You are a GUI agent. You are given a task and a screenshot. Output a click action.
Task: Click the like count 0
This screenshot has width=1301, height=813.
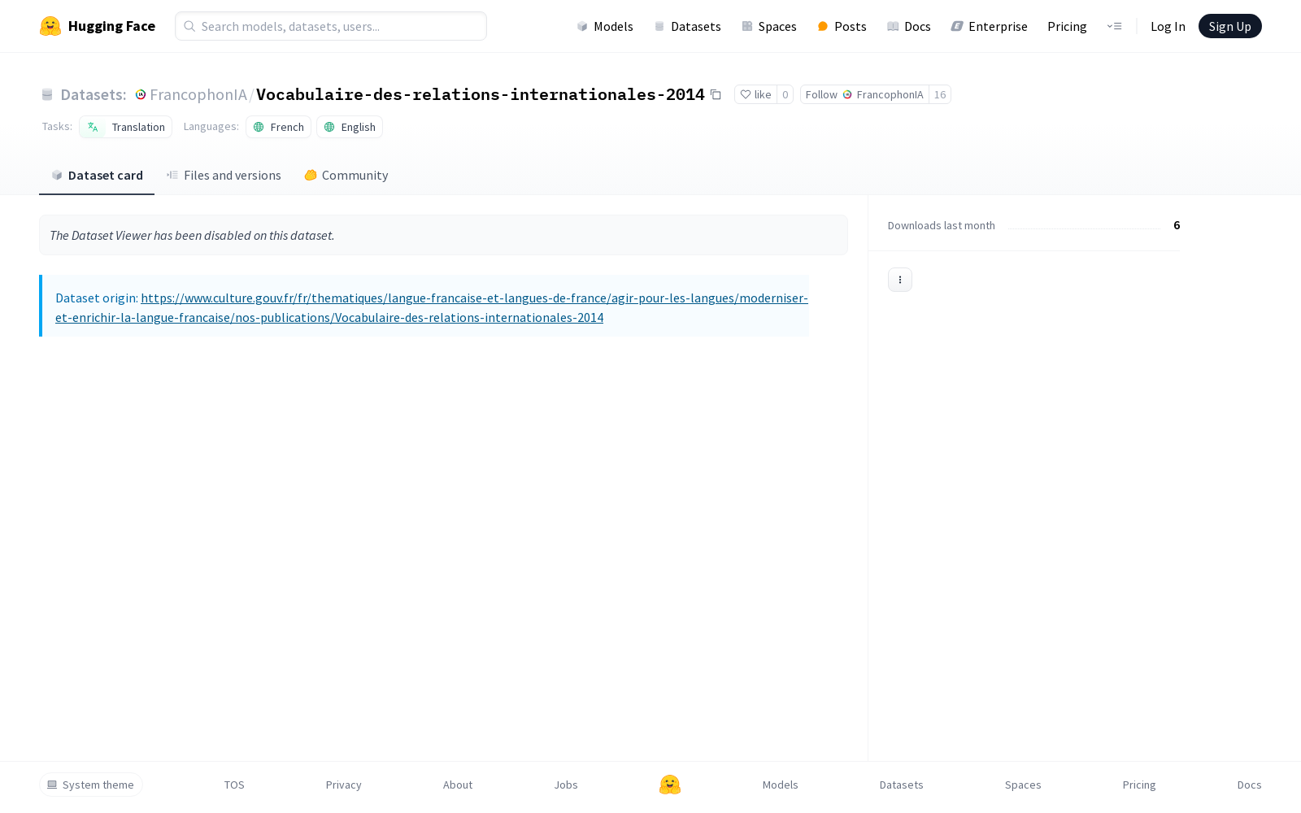(785, 94)
